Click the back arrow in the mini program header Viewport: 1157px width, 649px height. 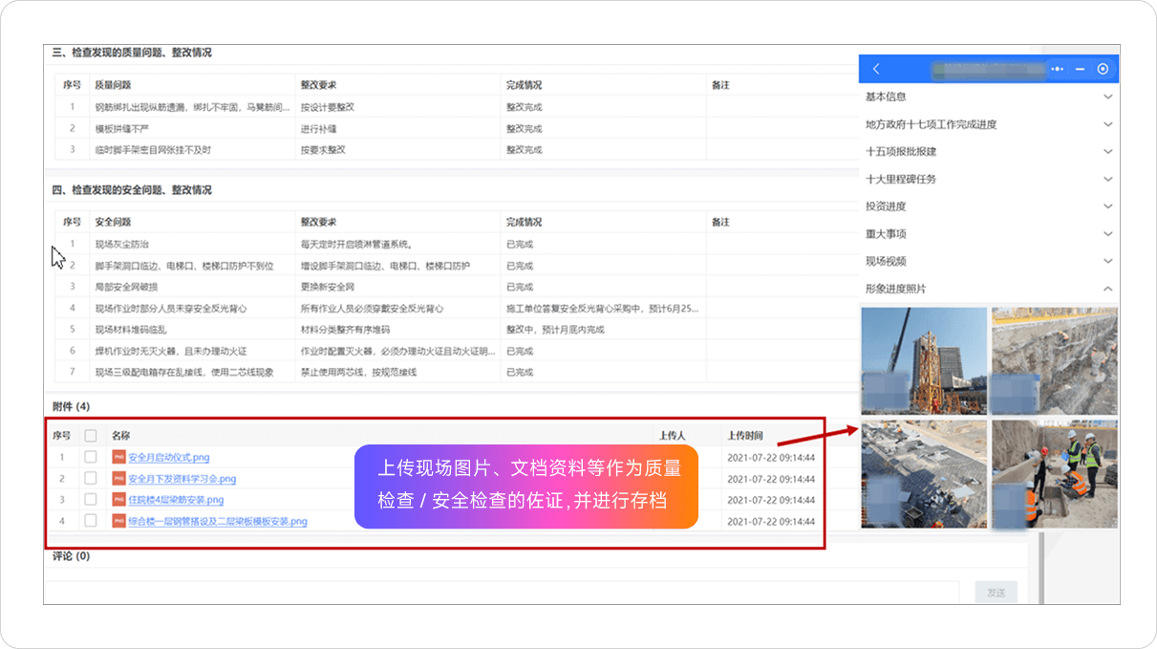[876, 69]
